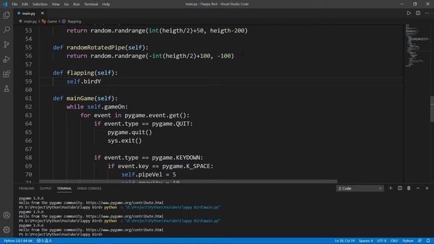The height and width of the screenshot is (244, 434).
Task: Close the terminal panel
Action: point(427,188)
